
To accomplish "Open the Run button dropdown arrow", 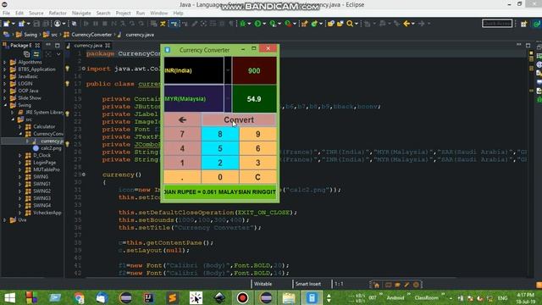I will click(x=264, y=24).
